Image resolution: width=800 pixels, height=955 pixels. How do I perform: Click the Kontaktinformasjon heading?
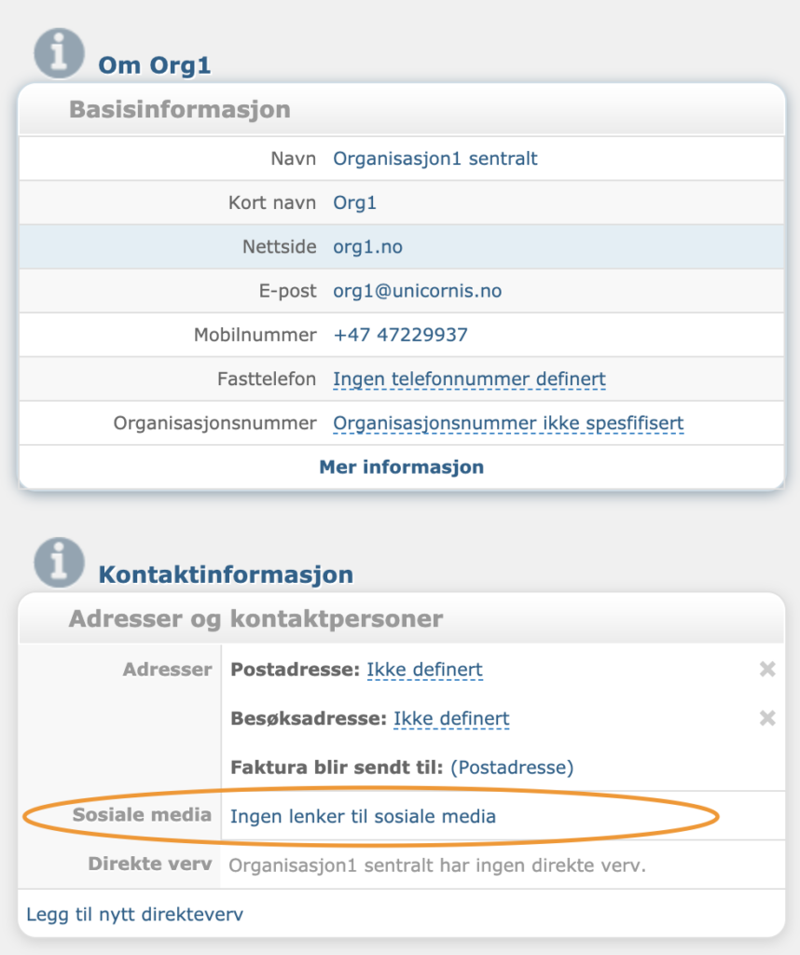[226, 574]
